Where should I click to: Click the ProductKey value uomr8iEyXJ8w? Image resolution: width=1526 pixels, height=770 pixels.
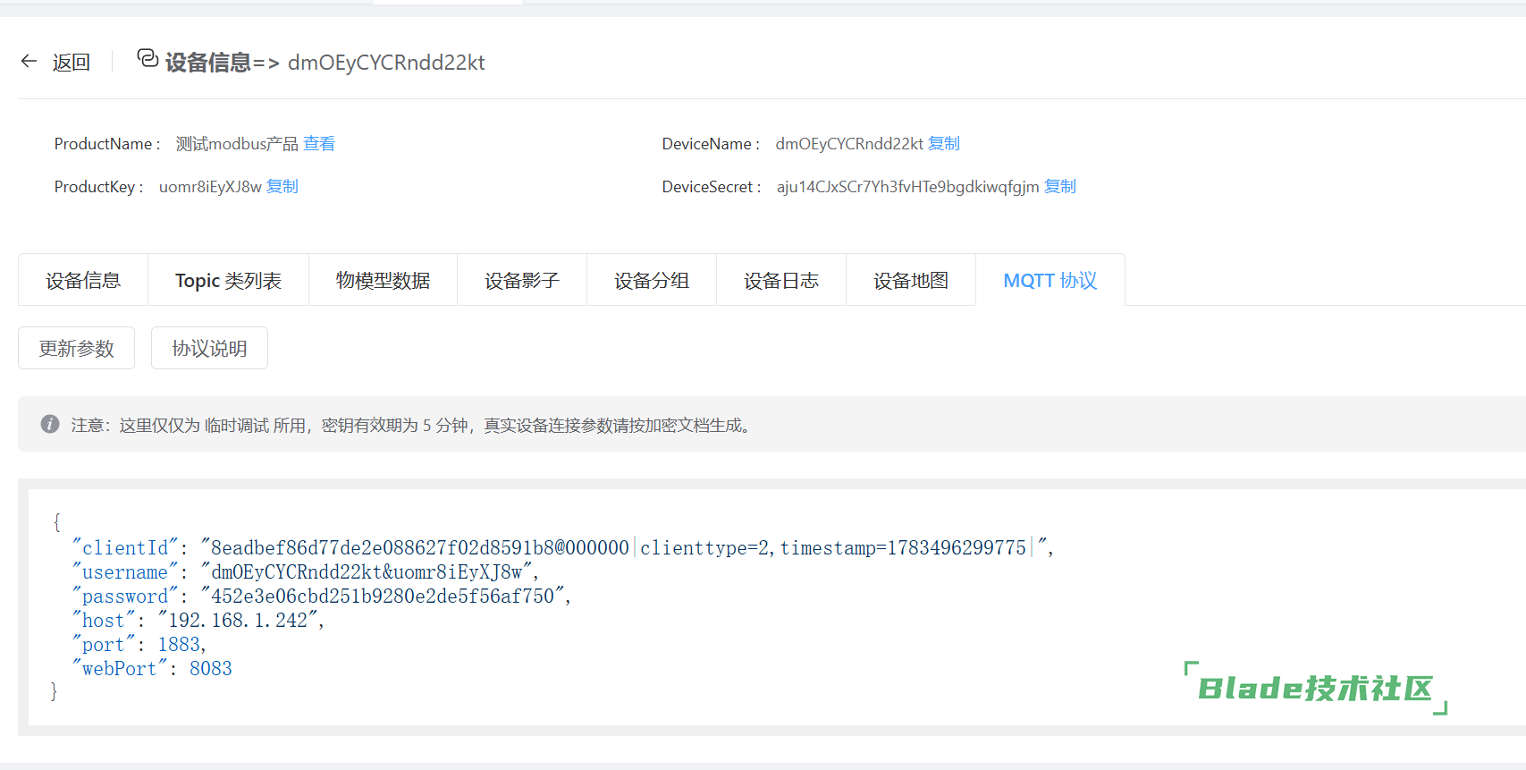click(x=210, y=186)
